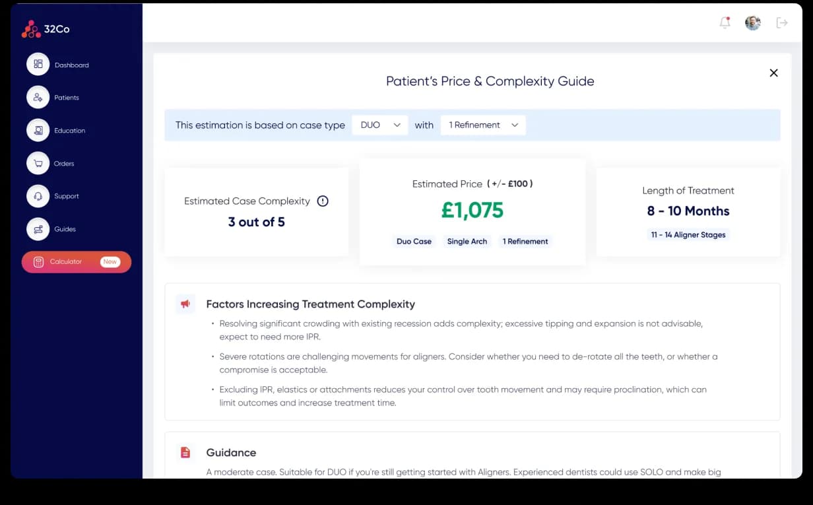Click the Single Arch tag
The width and height of the screenshot is (813, 505).
tap(467, 242)
